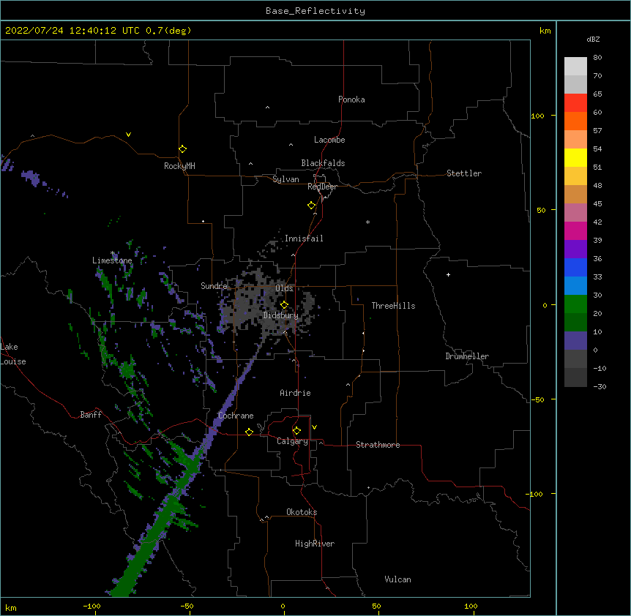The width and height of the screenshot is (631, 616).
Task: Click the yellow diamond marker above RockyMH label
Action: coord(183,149)
